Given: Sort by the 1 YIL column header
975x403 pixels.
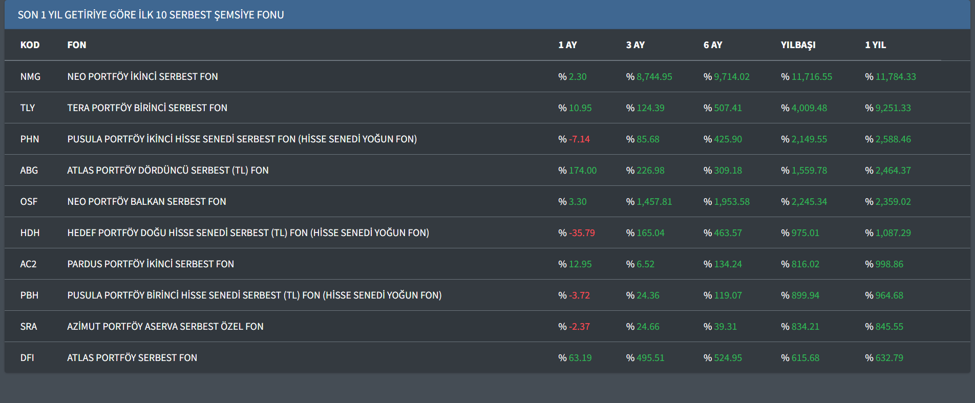Looking at the screenshot, I should tap(875, 45).
